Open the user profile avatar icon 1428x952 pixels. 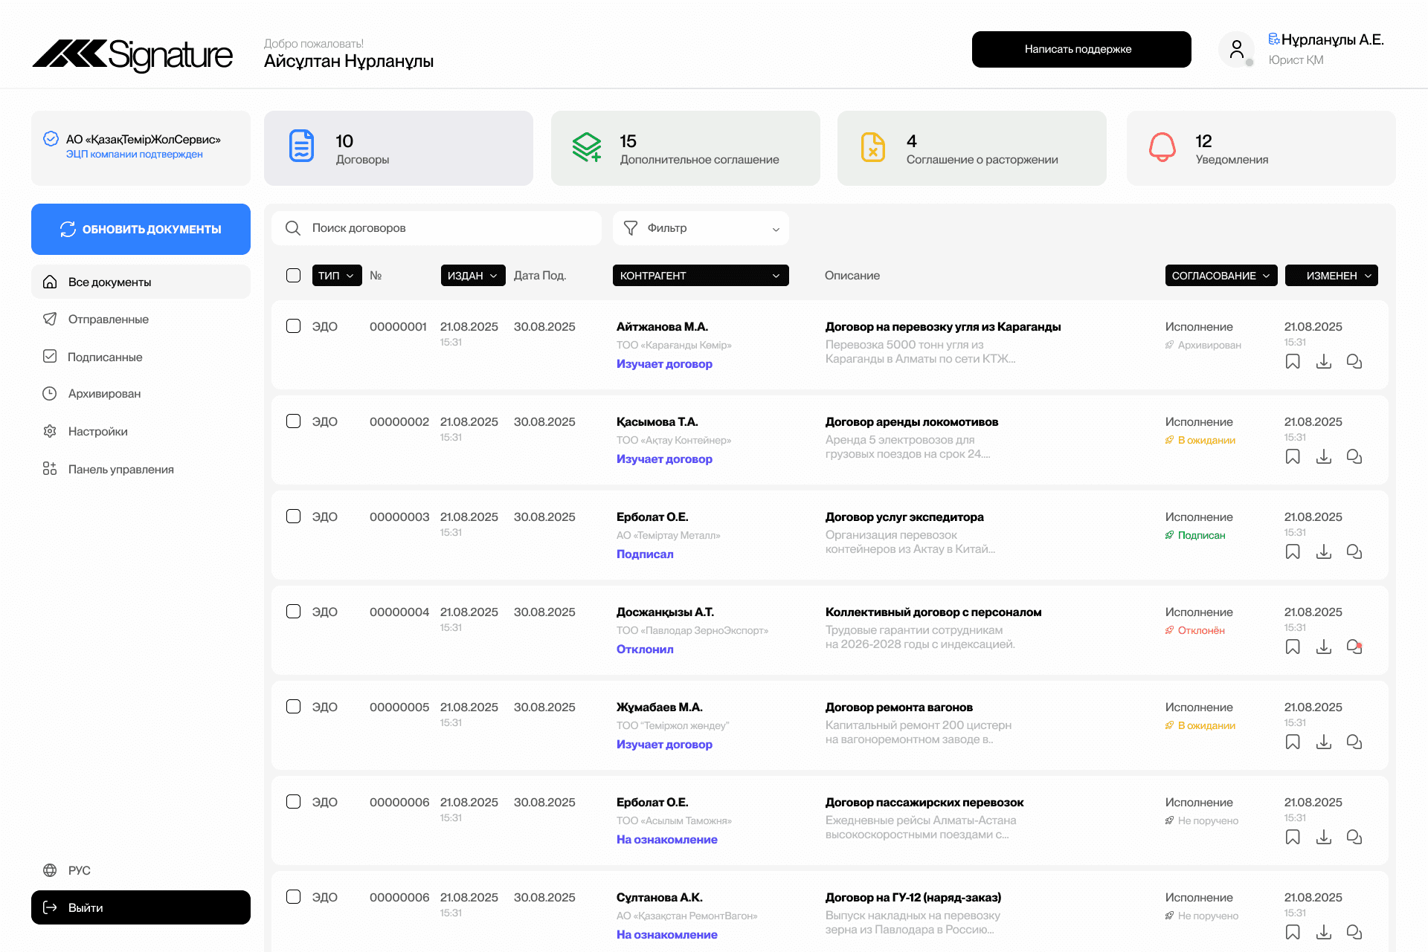click(1236, 49)
